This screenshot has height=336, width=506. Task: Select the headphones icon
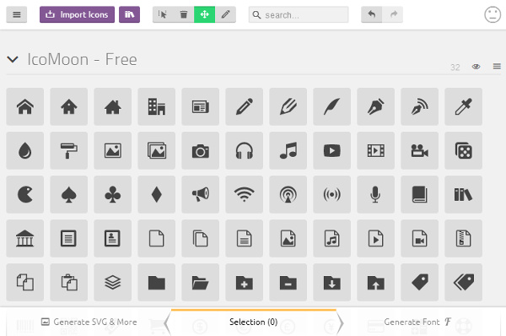(x=245, y=150)
